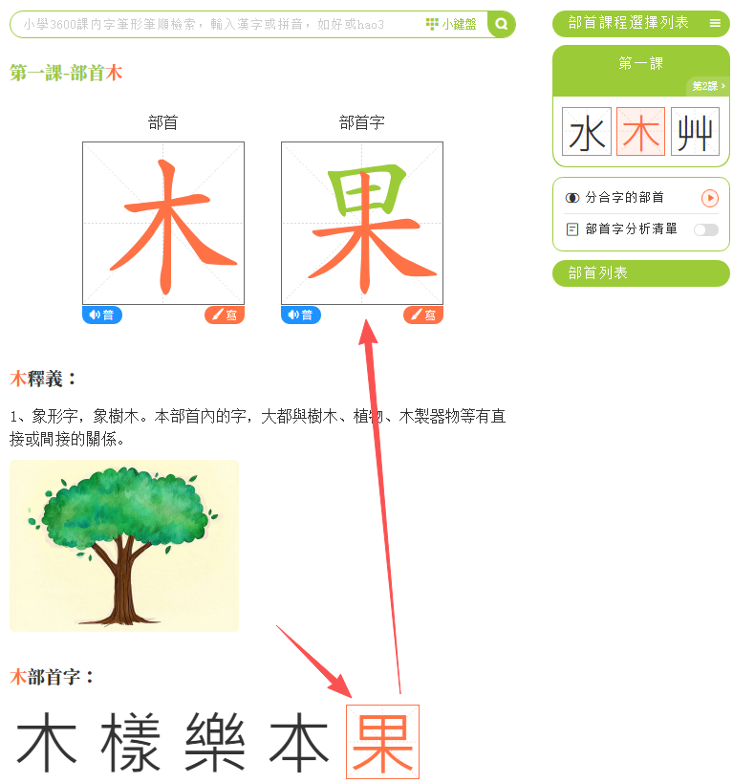This screenshot has height=783, width=733.
Task: Choose the character 樣 in the list
Action: 130,742
